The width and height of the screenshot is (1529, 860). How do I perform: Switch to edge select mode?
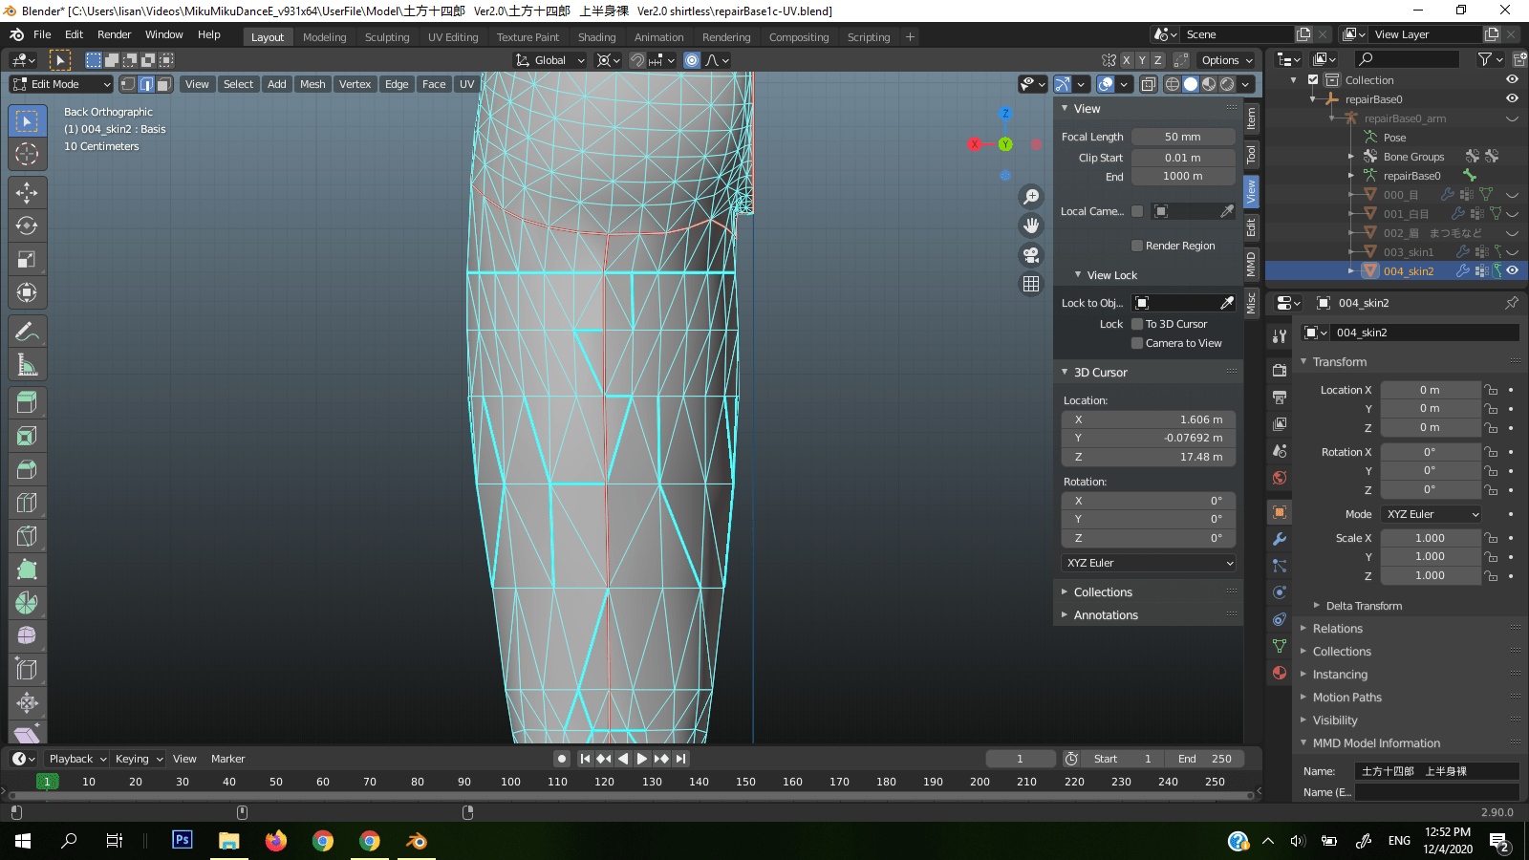pos(146,84)
